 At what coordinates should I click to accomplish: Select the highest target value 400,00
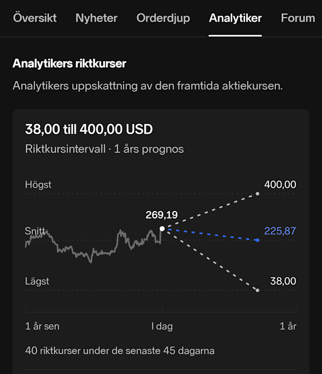[281, 185]
